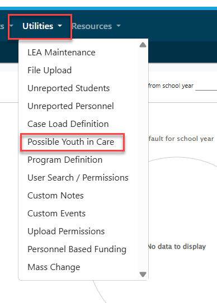Open Custom Notes
The height and width of the screenshot is (303, 217).
55,196
